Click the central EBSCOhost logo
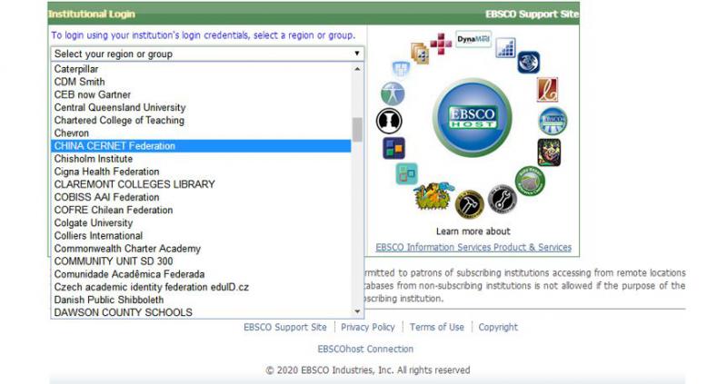 click(472, 118)
